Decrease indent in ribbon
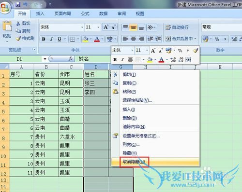This screenshot has width=242, height=192. [x=151, y=39]
